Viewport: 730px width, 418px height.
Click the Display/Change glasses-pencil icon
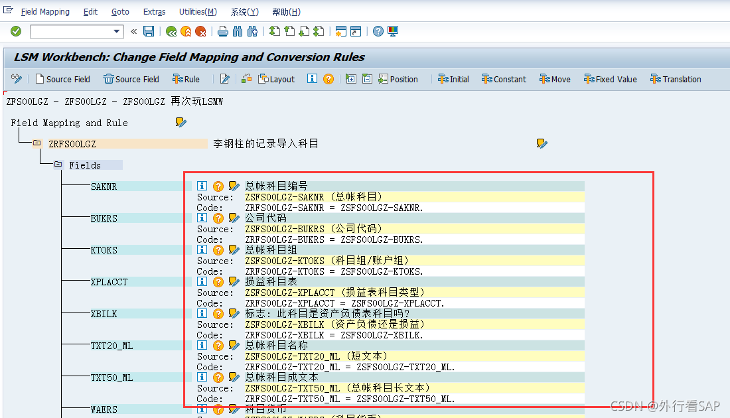[x=17, y=79]
